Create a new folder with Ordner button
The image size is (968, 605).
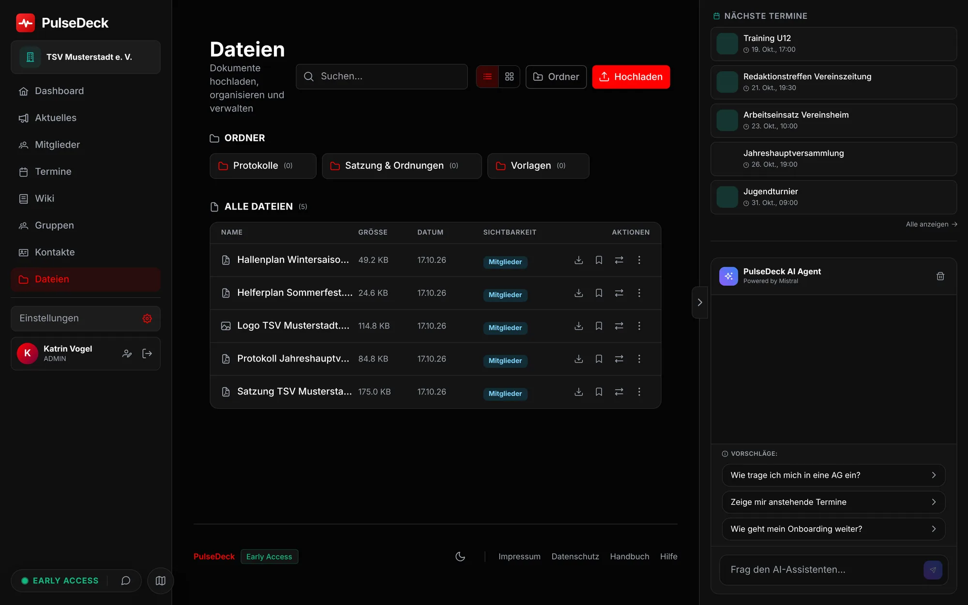pos(556,76)
